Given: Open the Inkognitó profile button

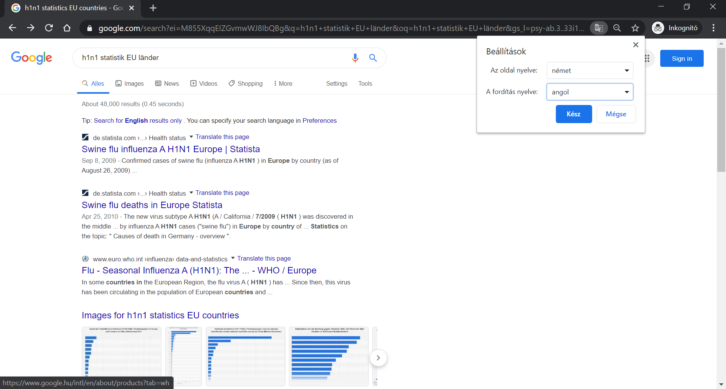Looking at the screenshot, I should 676,28.
